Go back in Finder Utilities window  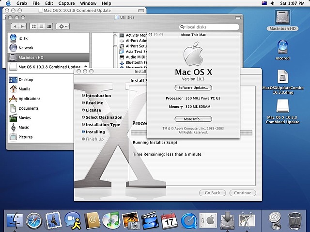click(x=15, y=27)
